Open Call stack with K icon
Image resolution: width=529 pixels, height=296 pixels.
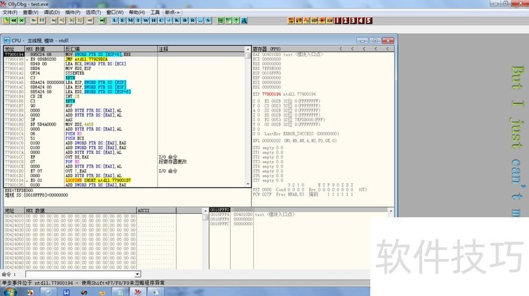point(177,20)
